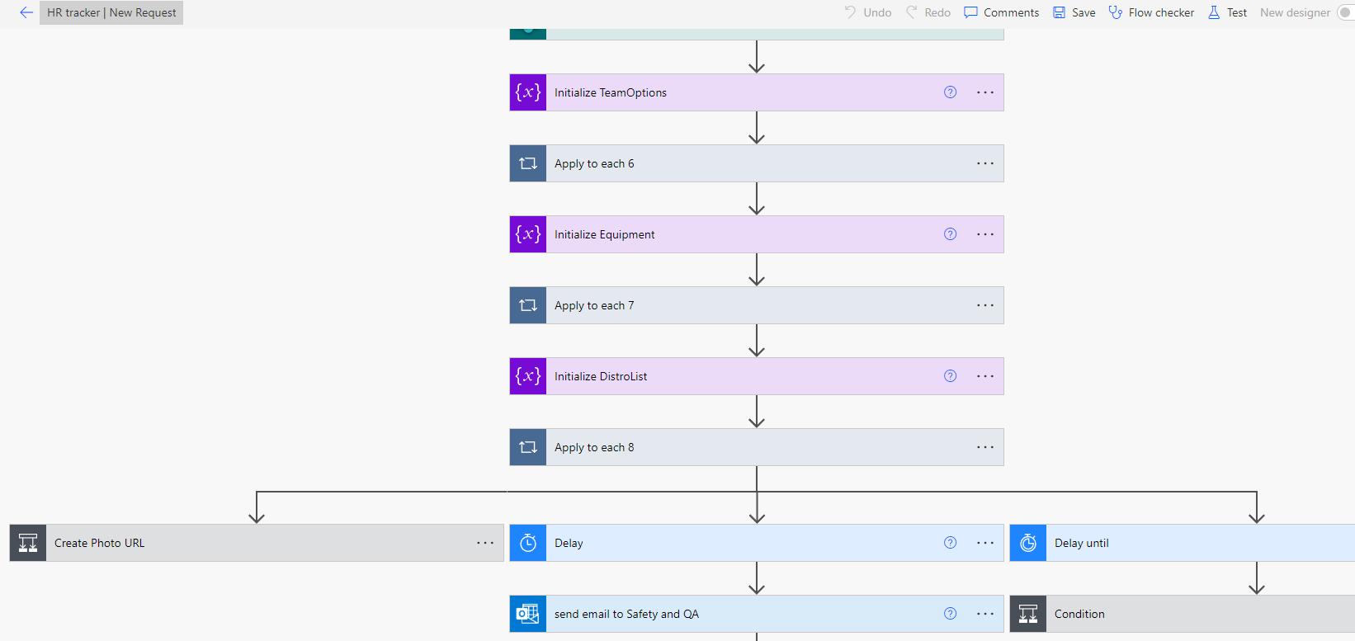Open help for Initialize DistroList step
Image resolution: width=1355 pixels, height=641 pixels.
(951, 376)
